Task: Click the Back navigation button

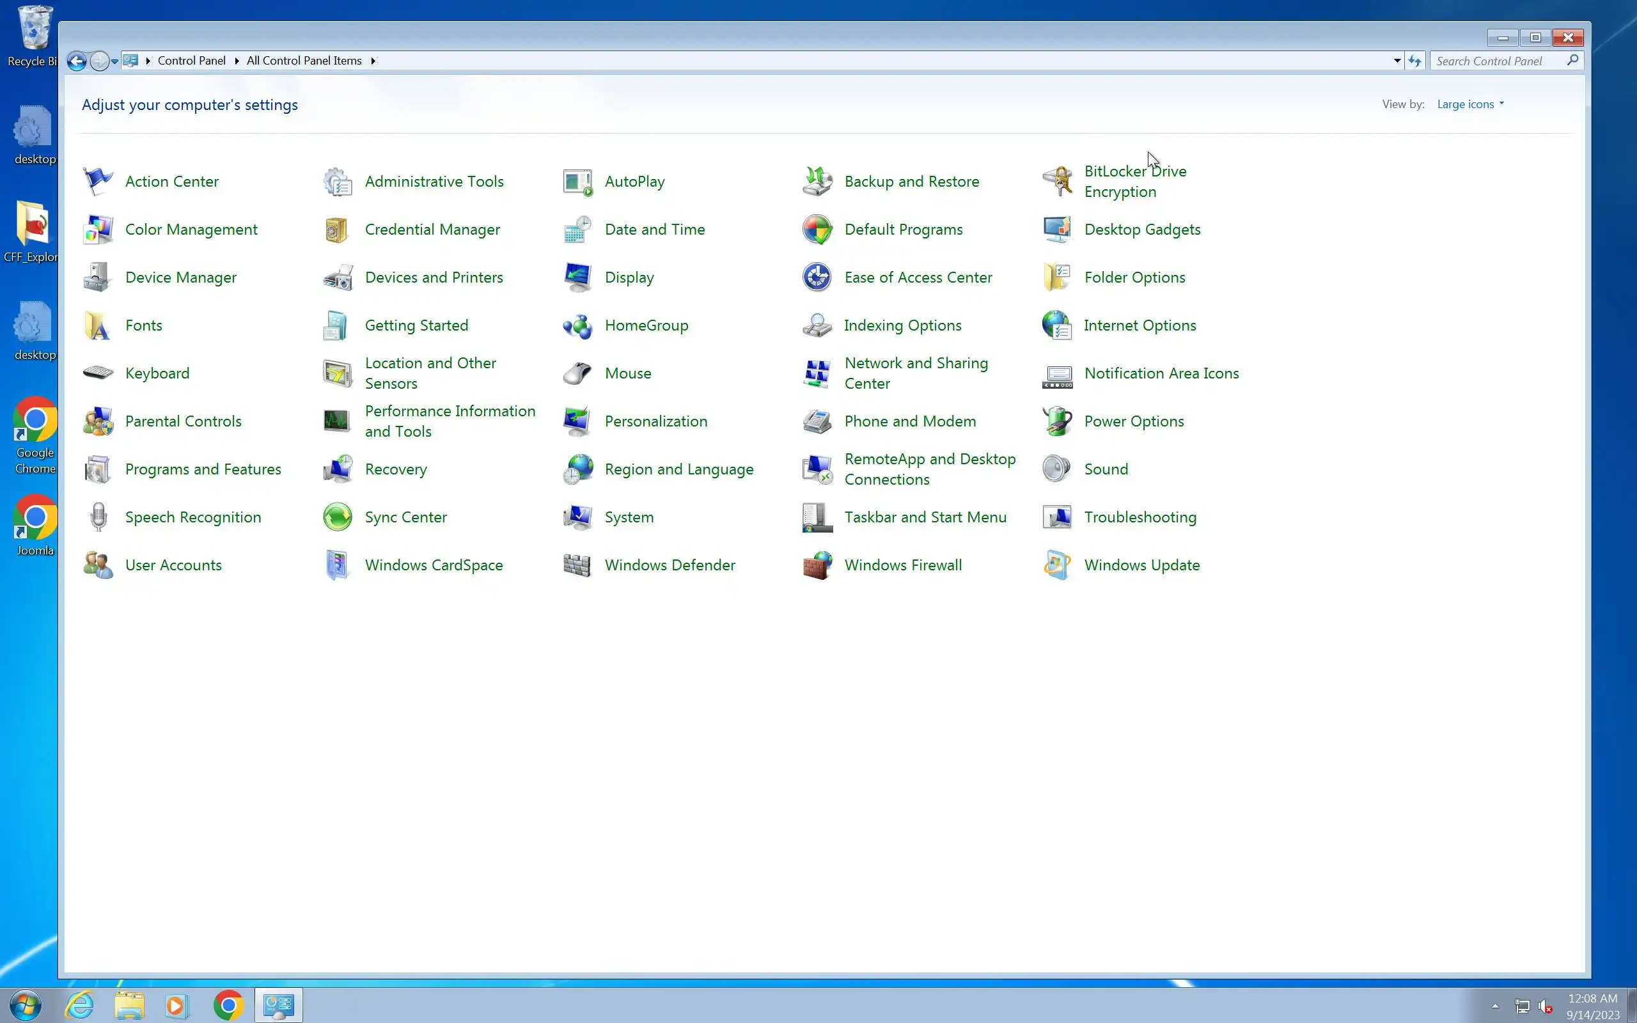Action: coord(77,61)
